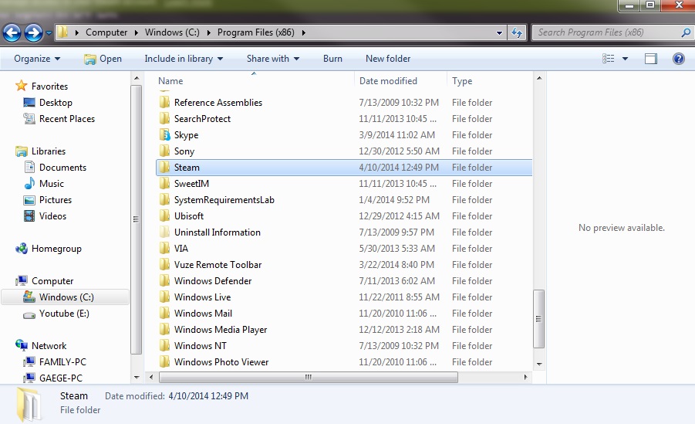This screenshot has height=424, width=695.
Task: Select the Windows Live folder
Action: [x=202, y=297]
